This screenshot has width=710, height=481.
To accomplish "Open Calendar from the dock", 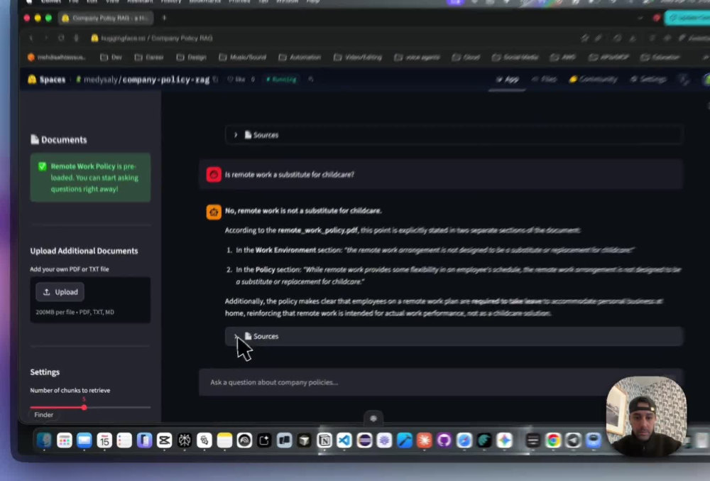I will click(104, 441).
